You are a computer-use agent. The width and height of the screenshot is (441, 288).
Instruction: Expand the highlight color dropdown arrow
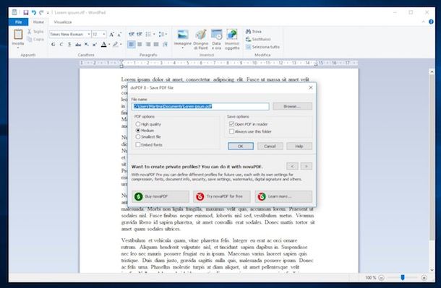[121, 44]
